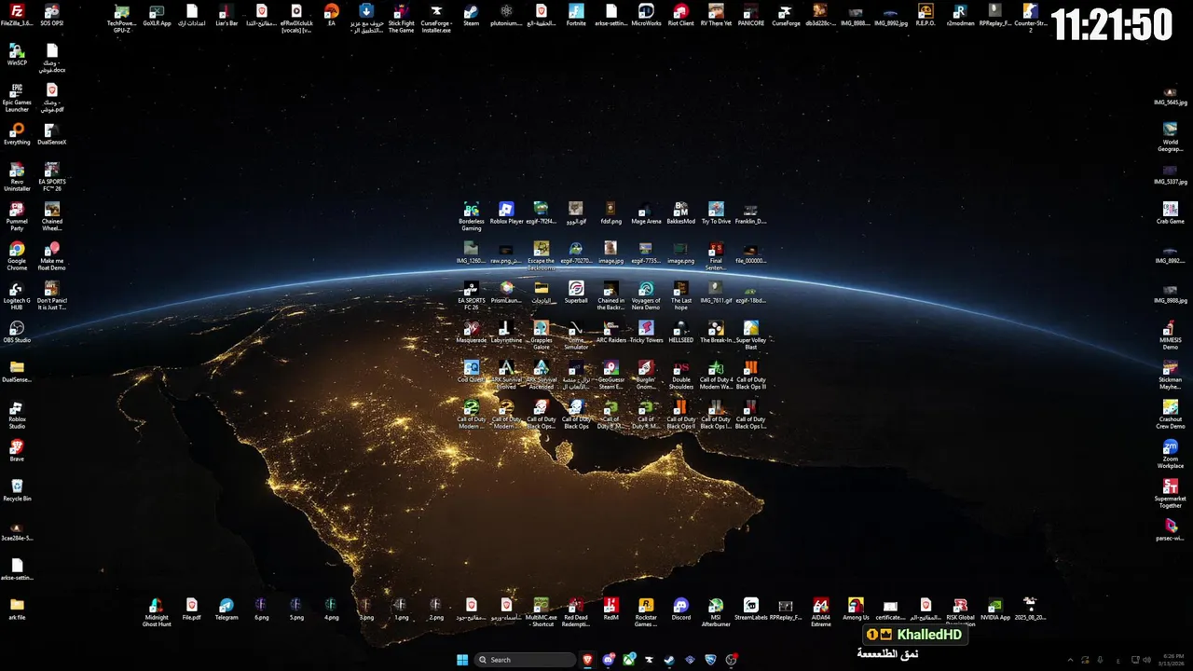Viewport: 1193px width, 671px height.
Task: Select the Logitech G HUB icon
Action: point(17,295)
